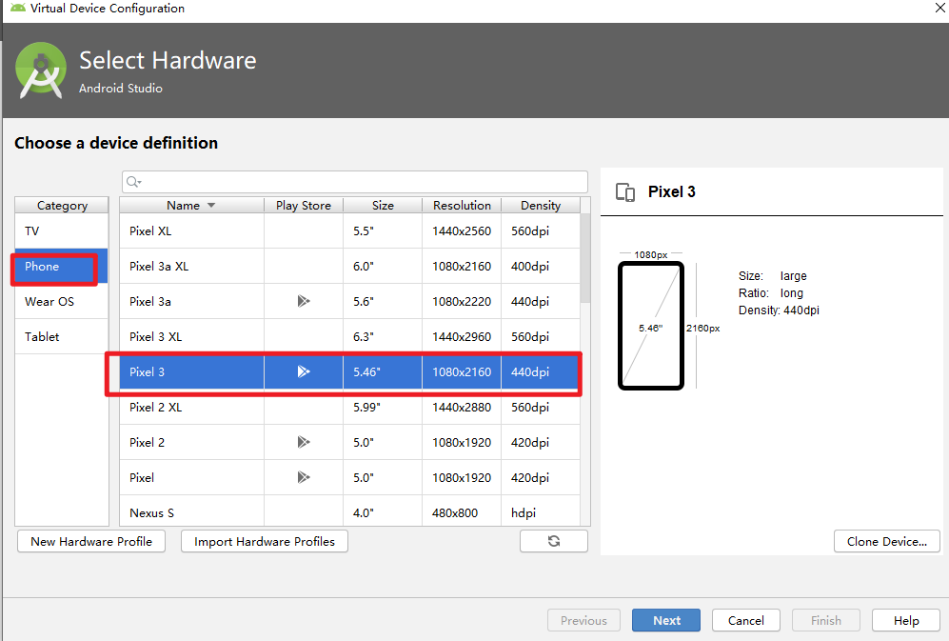Sort by Size column header
This screenshot has height=641, width=949.
tap(383, 206)
